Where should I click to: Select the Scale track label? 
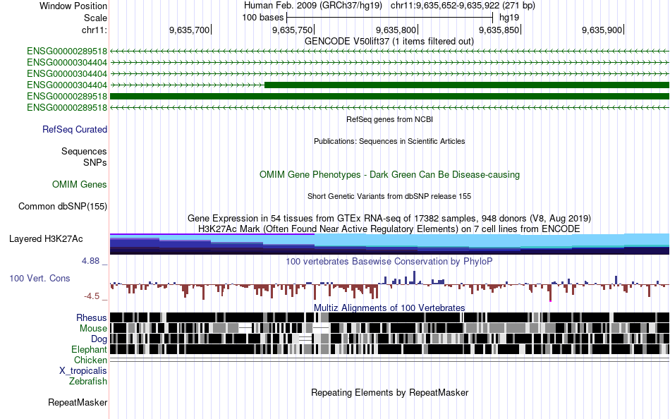click(x=95, y=18)
